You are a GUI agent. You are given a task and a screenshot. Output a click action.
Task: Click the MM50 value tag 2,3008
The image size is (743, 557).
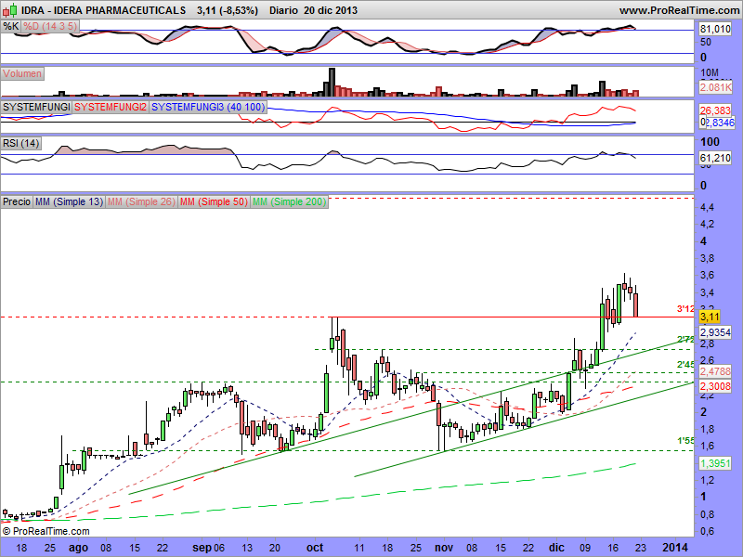click(715, 386)
